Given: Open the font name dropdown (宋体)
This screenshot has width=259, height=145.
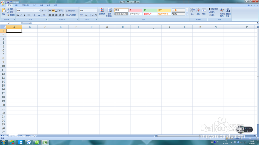Looking at the screenshot, I should click(x=33, y=11).
